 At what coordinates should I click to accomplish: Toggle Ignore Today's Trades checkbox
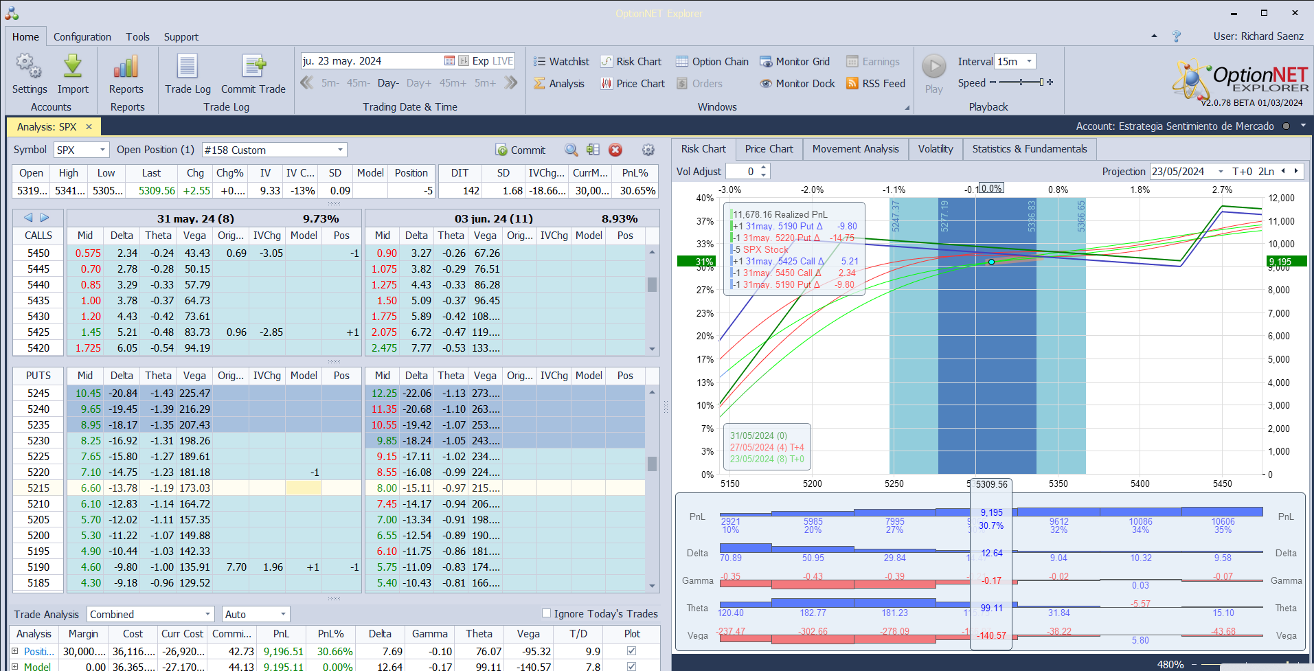click(x=546, y=613)
